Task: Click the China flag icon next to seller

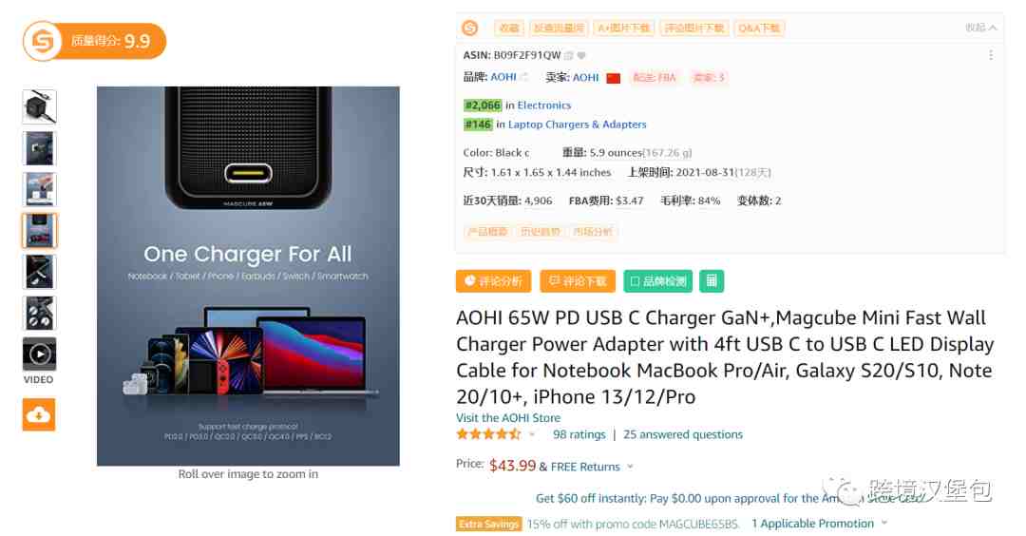Action: (x=613, y=78)
